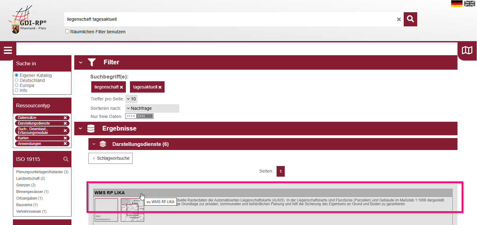Toggle the Open Data filter switch
The image size is (477, 225).
(139, 116)
